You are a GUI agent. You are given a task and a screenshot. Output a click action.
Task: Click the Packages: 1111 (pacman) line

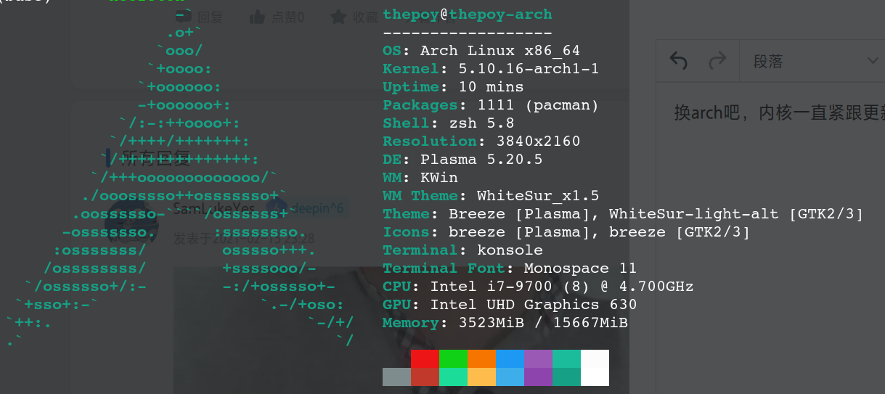click(x=491, y=105)
